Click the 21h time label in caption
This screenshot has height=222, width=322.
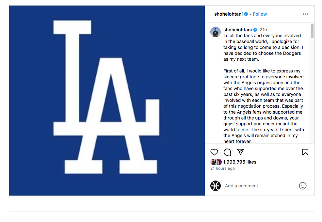coord(263,30)
